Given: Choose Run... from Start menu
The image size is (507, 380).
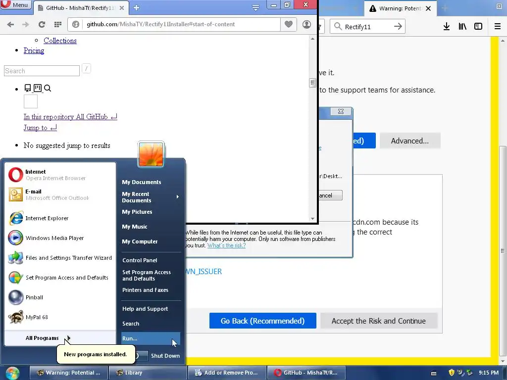Looking at the screenshot, I should (151, 338).
